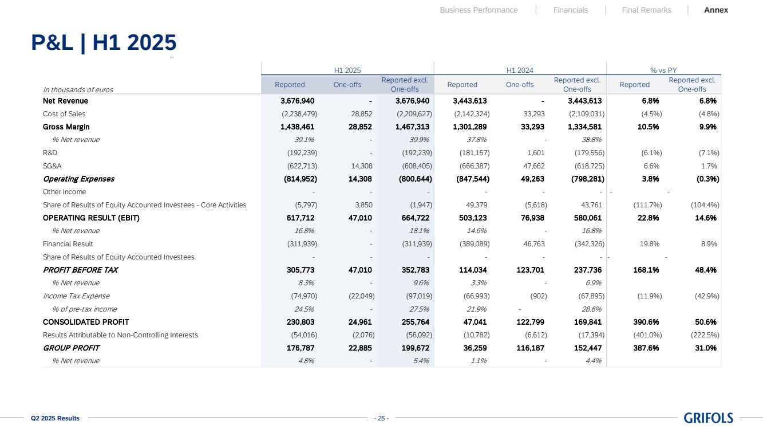Click the GROUP PROFIT row label
The height and width of the screenshot is (429, 763).
[x=71, y=348]
